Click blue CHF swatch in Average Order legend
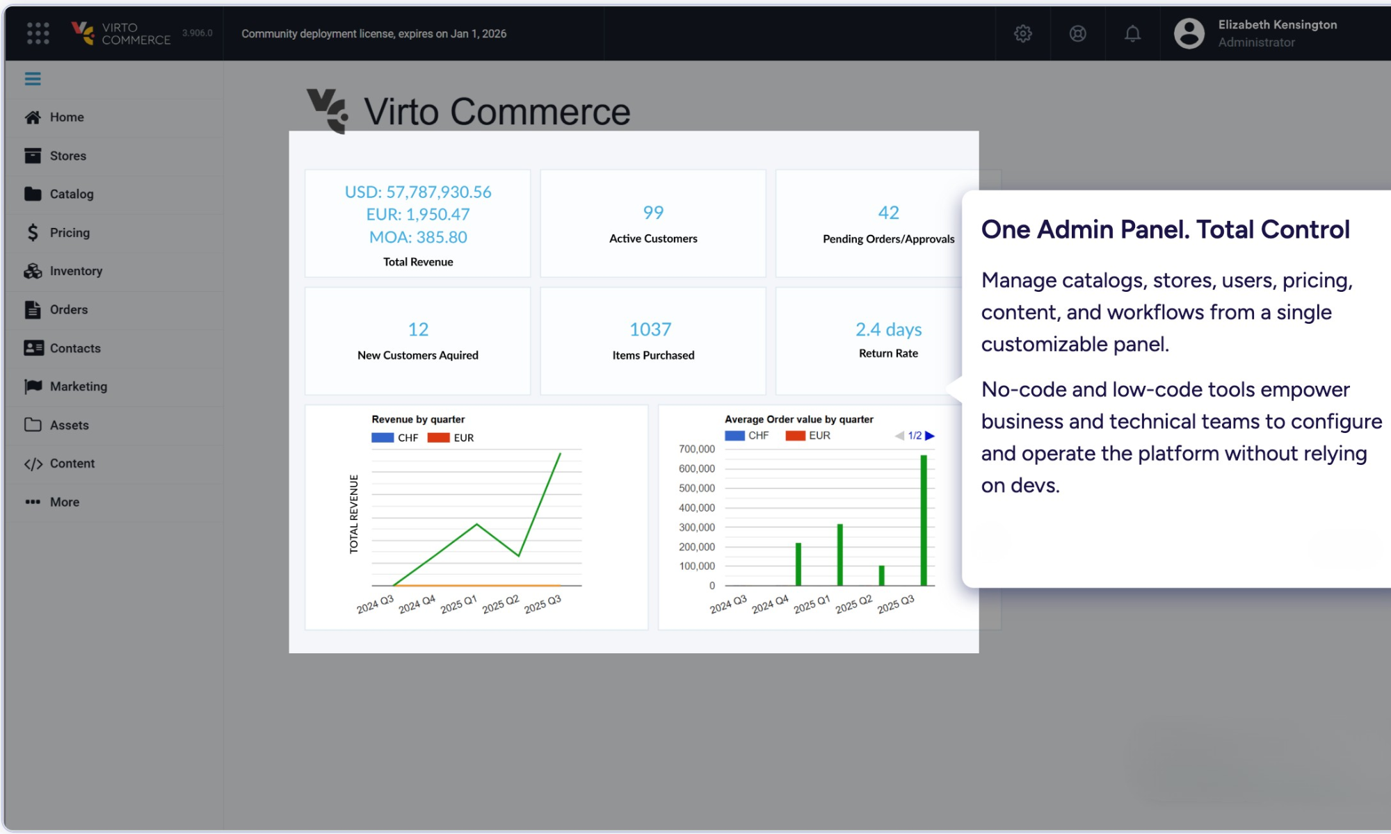 point(734,436)
